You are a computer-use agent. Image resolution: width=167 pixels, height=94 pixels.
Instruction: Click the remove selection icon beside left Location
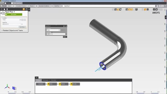[x=25, y=20]
